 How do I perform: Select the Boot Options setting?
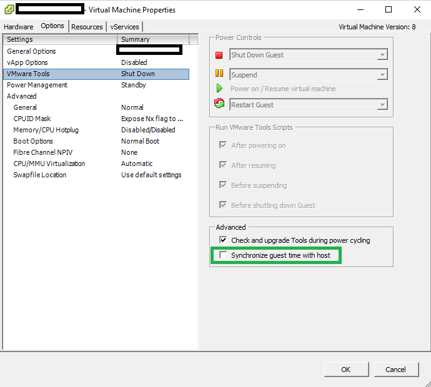coord(96,141)
